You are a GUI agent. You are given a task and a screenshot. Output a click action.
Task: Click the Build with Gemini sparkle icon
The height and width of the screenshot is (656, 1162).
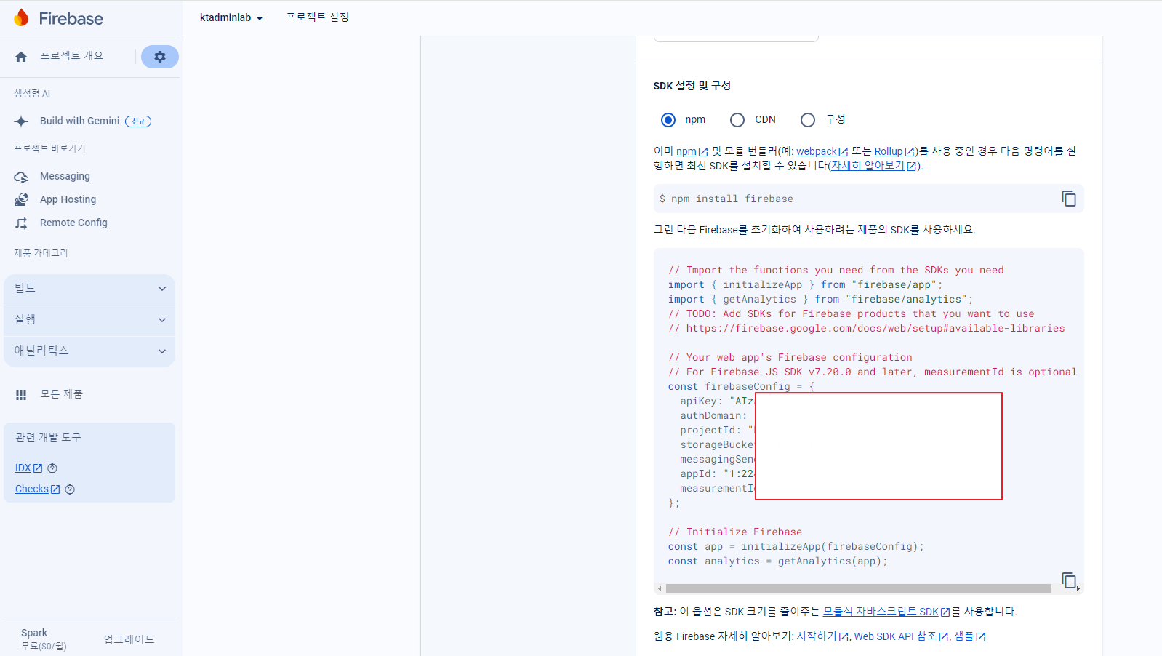[x=21, y=121]
